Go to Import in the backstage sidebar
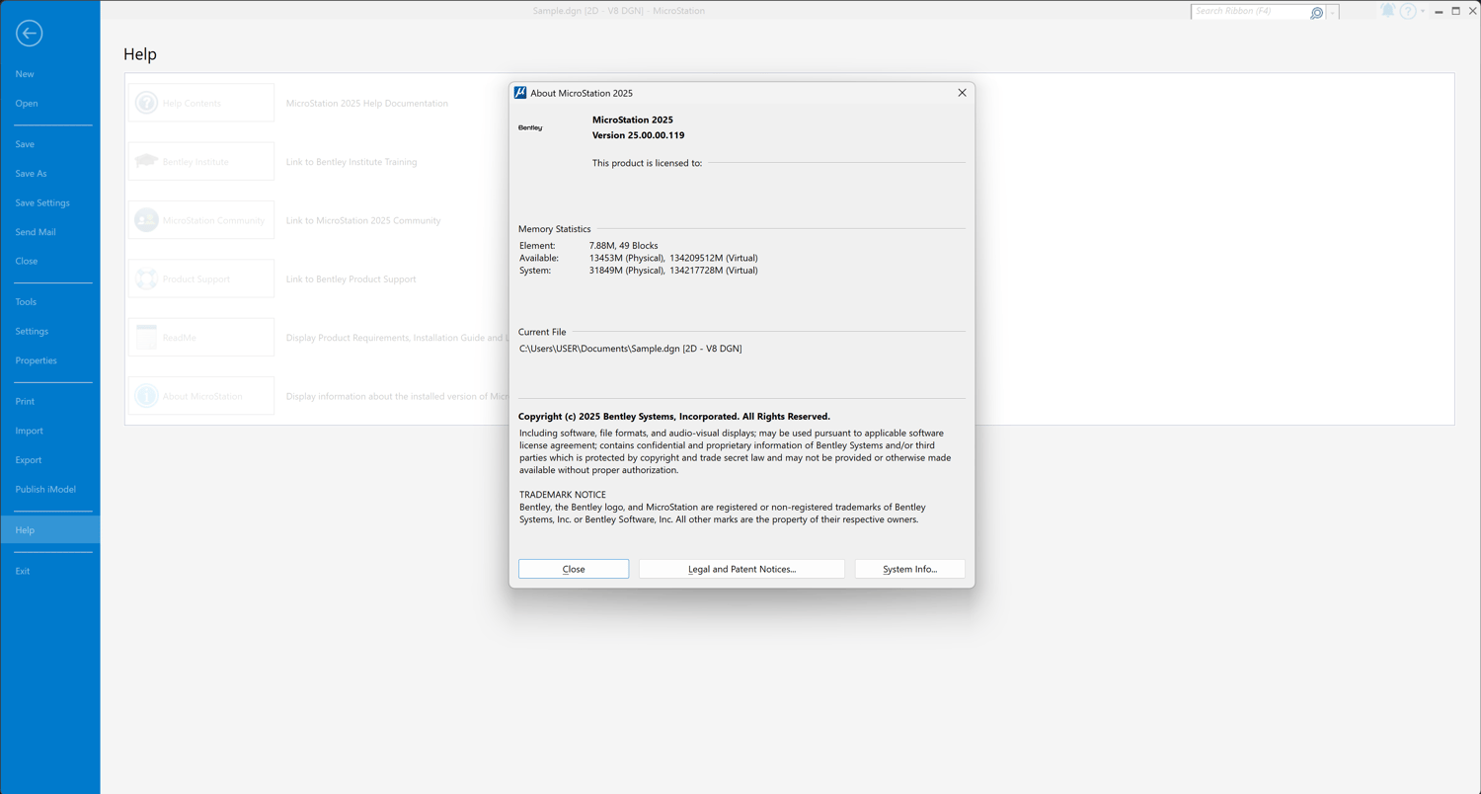This screenshot has height=794, width=1481. pyautogui.click(x=50, y=431)
